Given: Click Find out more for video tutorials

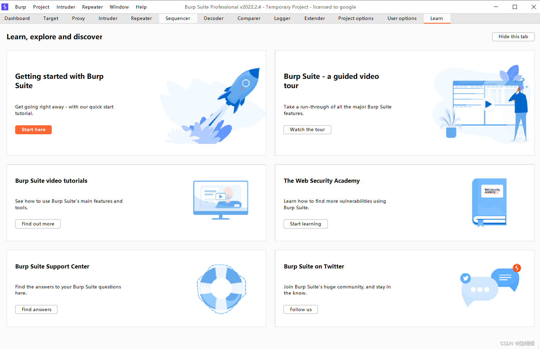Looking at the screenshot, I should tap(38, 224).
